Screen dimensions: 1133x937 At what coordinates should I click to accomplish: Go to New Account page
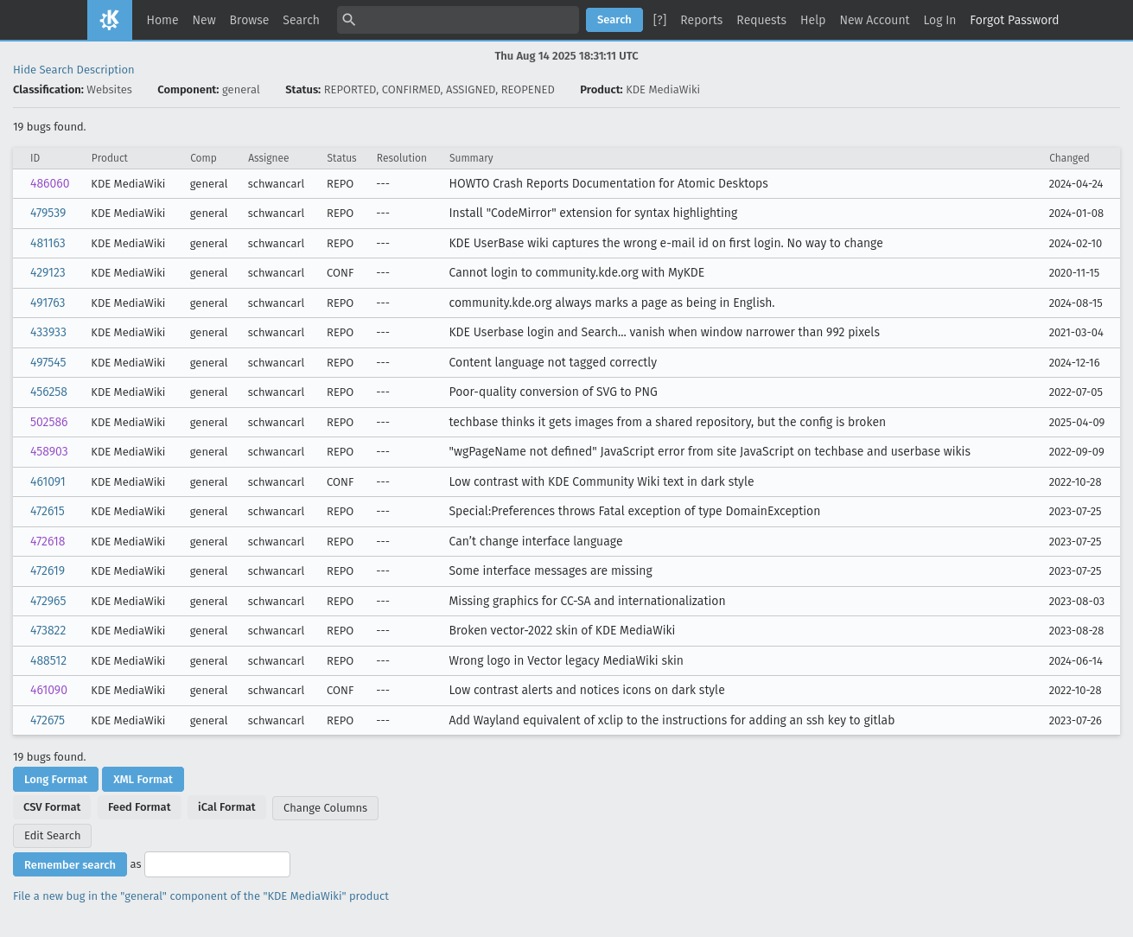coord(874,20)
